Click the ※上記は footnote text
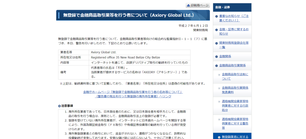 [x=132, y=84]
